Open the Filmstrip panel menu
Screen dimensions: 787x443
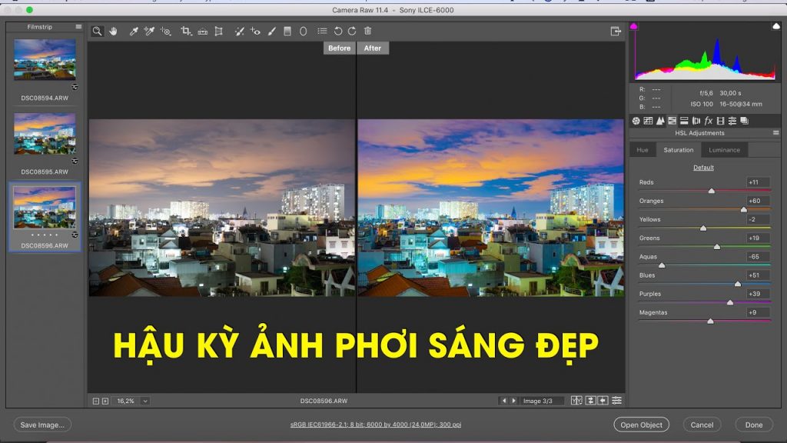pos(77,25)
